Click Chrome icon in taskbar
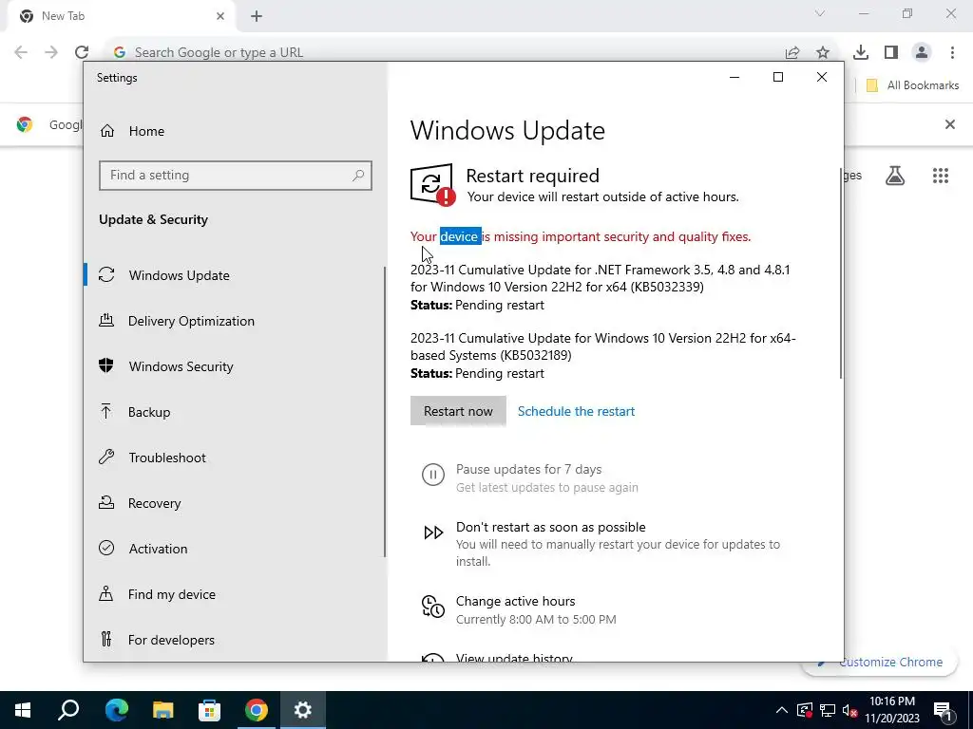Screen dimensions: 973x729 [x=257, y=710]
